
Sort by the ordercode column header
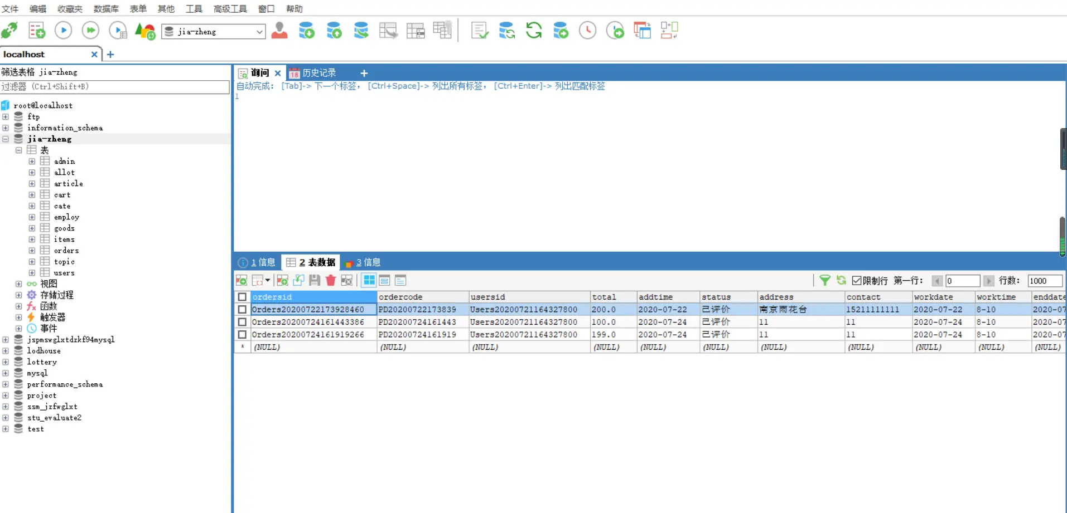click(x=422, y=297)
